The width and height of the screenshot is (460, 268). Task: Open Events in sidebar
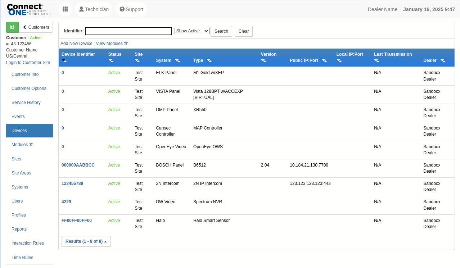(30, 117)
